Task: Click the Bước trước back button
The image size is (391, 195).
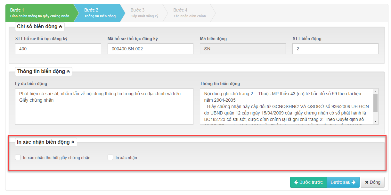Action: (308, 182)
